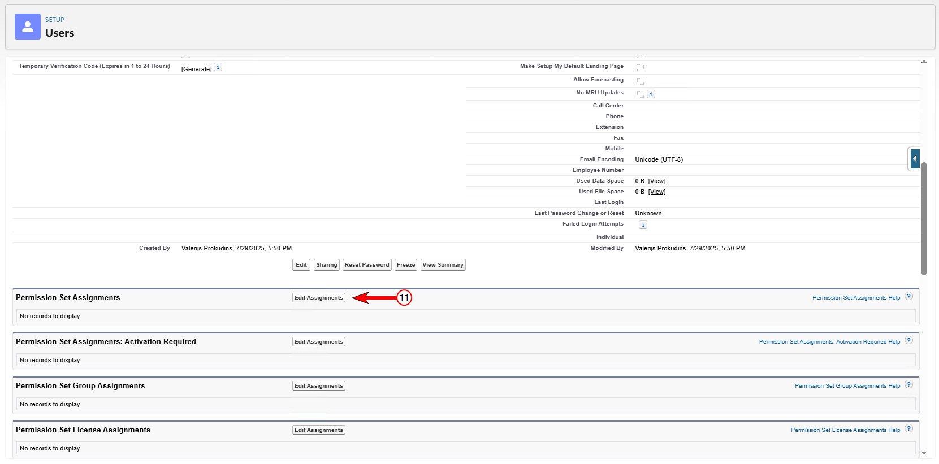The image size is (939, 464).
Task: Click the Unicode (UTF-8) encoding value
Action: [x=659, y=160]
